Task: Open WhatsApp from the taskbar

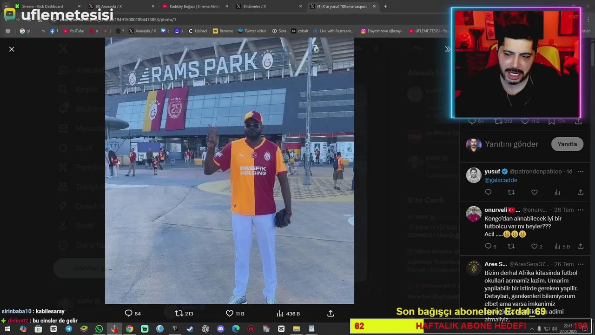Action: [x=99, y=328]
